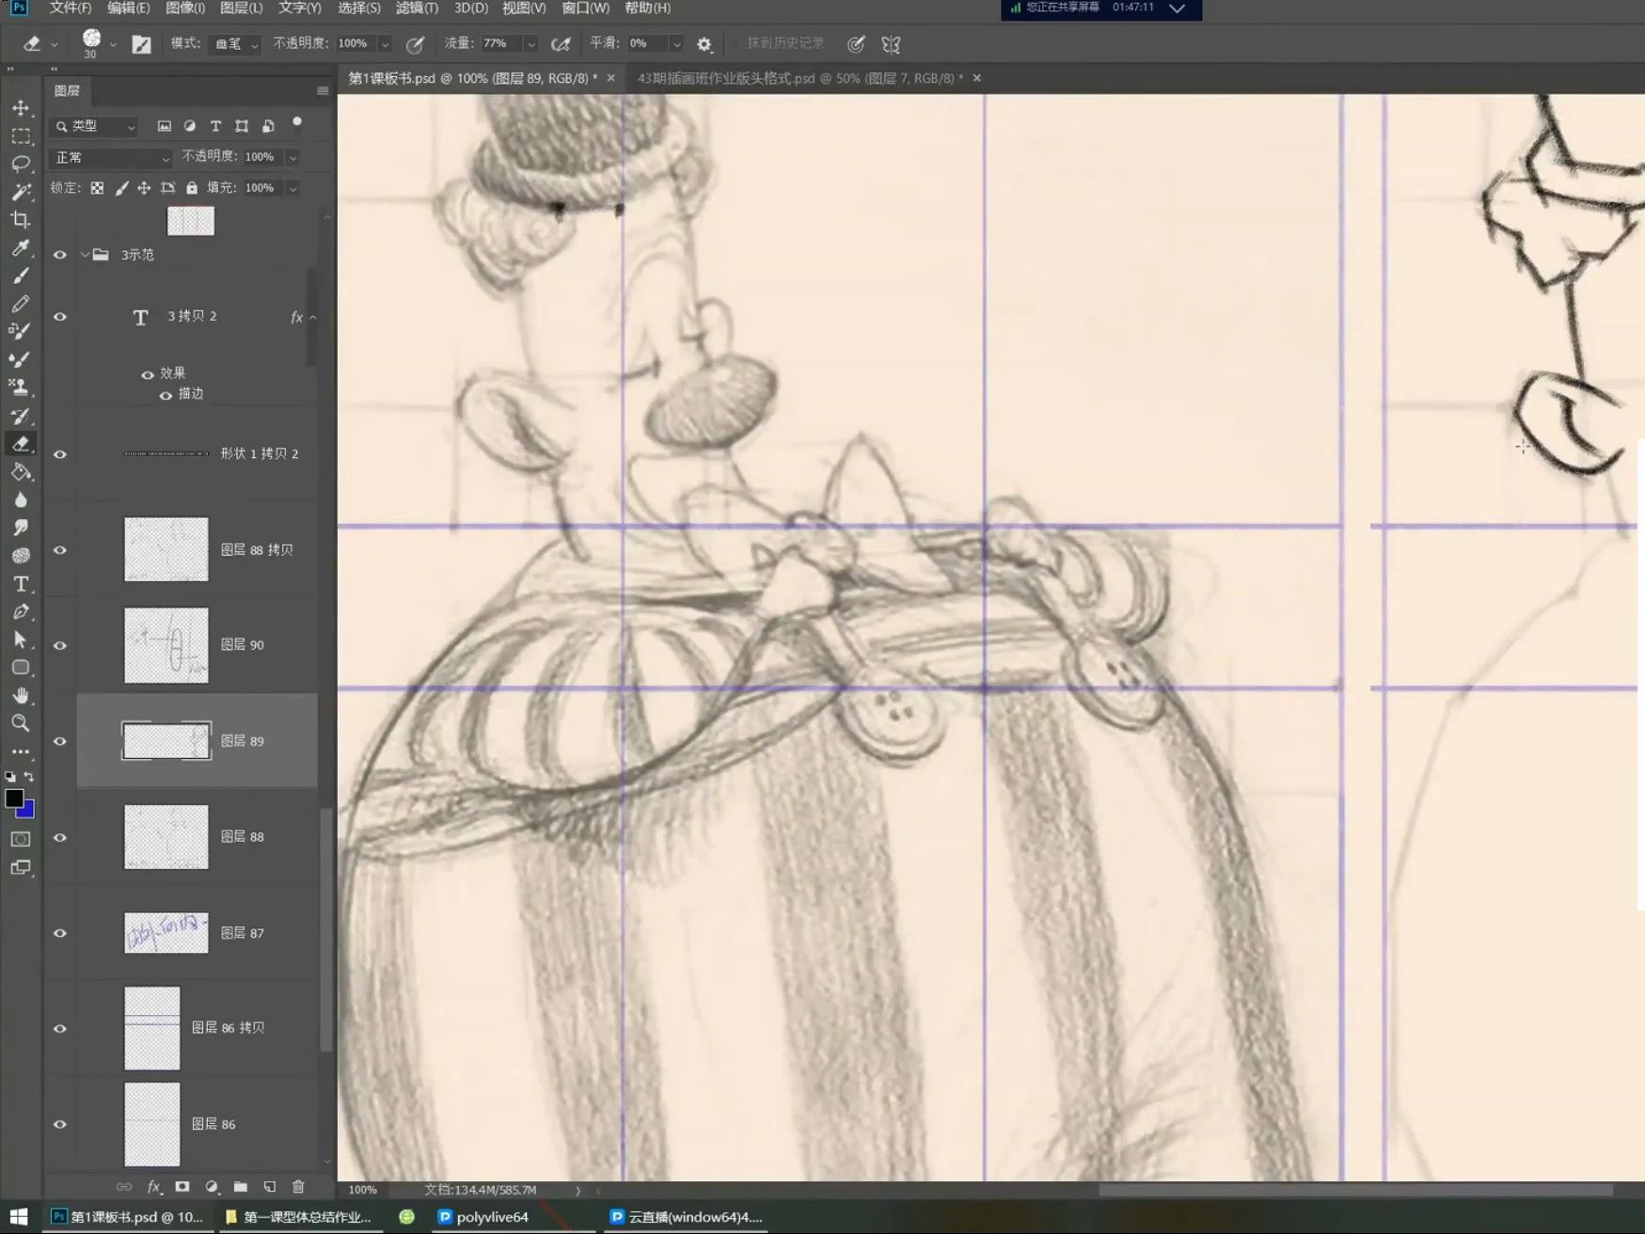
Task: Open layers panel options menu
Action: point(323,91)
